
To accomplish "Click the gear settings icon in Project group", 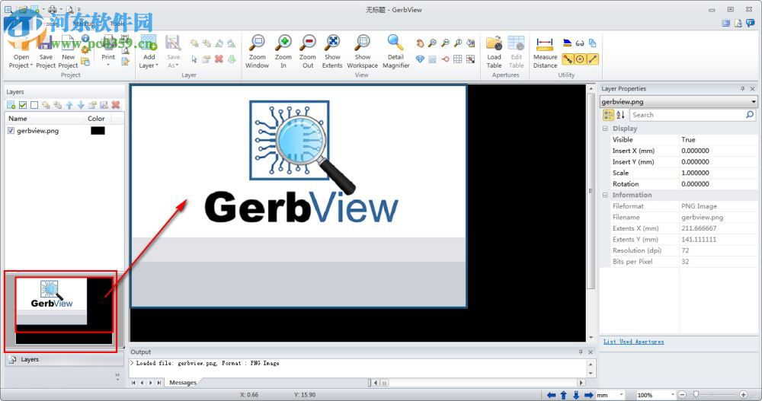I will tap(85, 49).
